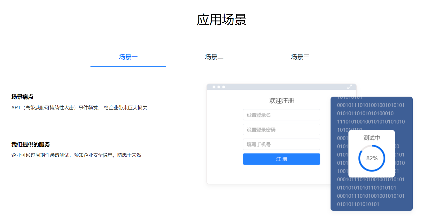Click the three dots in mock window titlebar
The width and height of the screenshot is (436, 217).
219,87
